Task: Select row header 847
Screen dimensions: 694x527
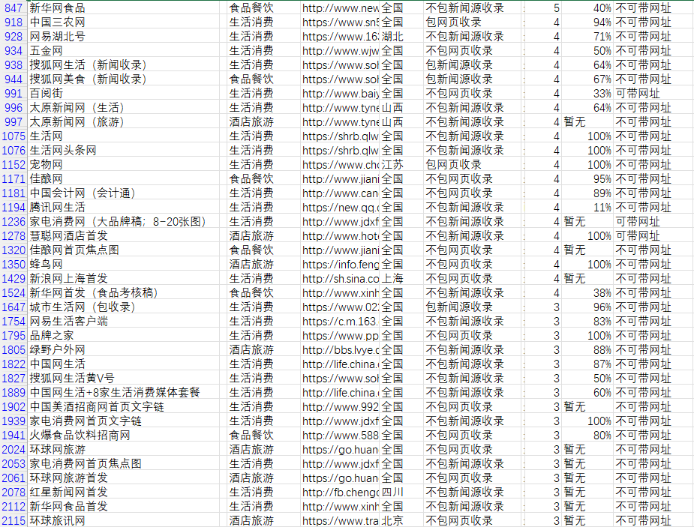Action: 14,8
